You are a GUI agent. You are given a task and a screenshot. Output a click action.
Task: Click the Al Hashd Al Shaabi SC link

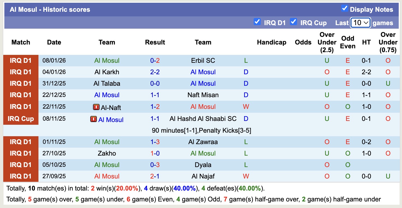pyautogui.click(x=203, y=118)
